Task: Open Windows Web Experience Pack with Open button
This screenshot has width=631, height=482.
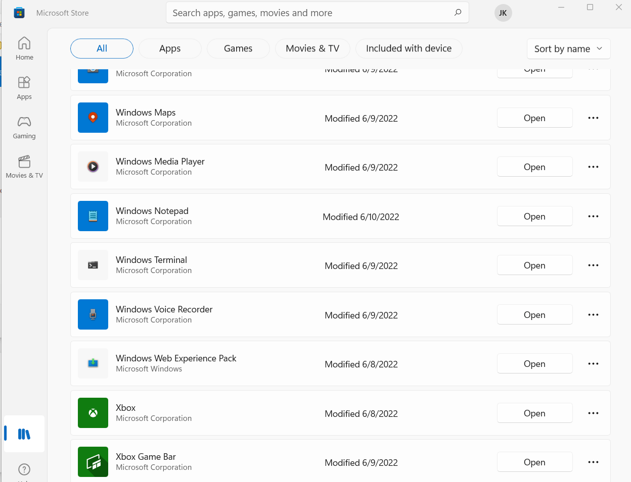Action: coord(534,363)
